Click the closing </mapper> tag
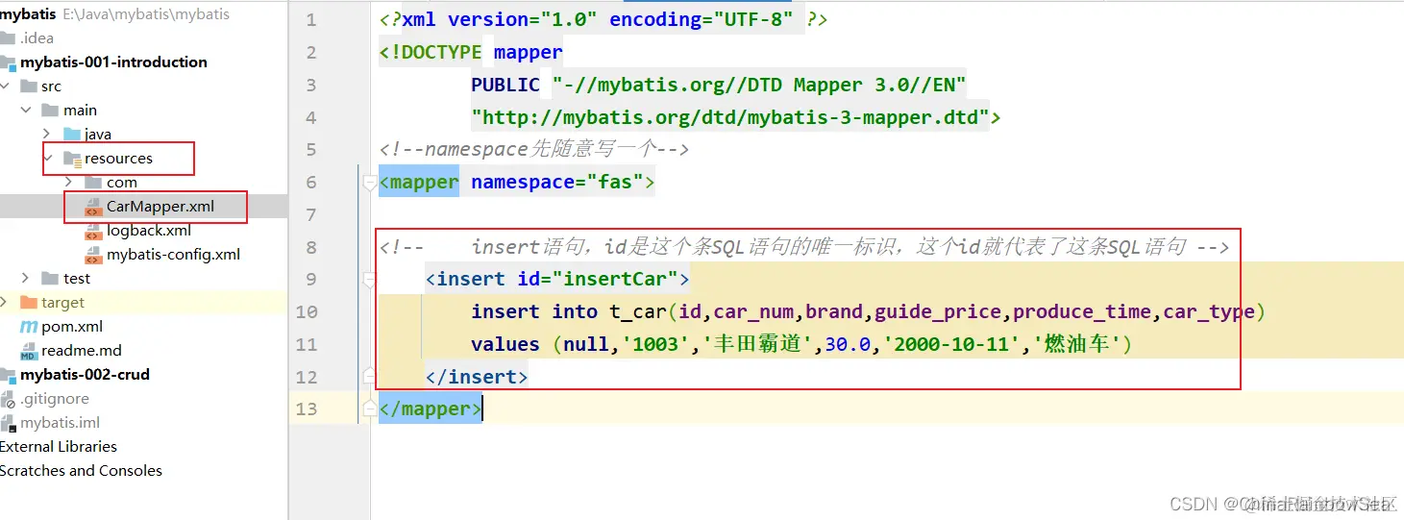Viewport: 1404px width, 520px height. click(x=431, y=409)
